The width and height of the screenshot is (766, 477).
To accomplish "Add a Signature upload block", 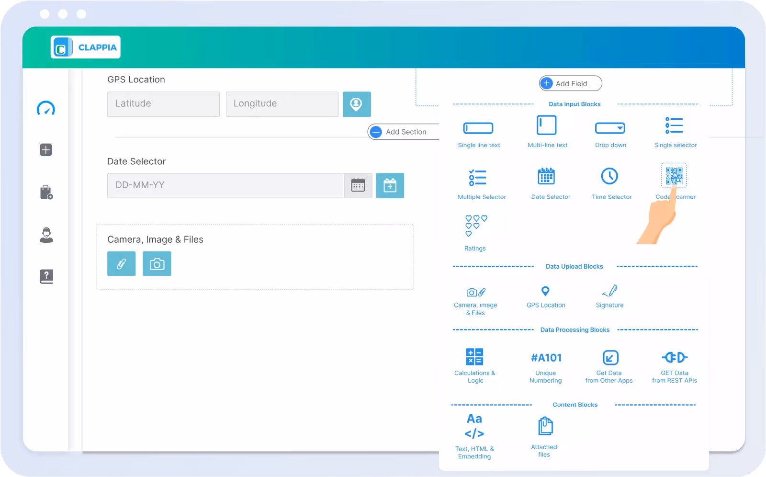I will click(x=609, y=292).
